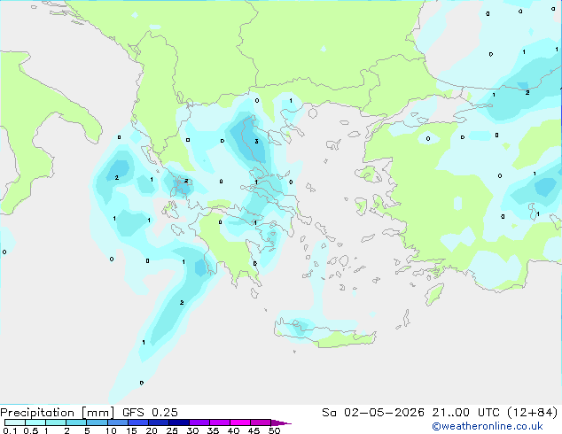Click the '35' legend scale label
This screenshot has width=562, height=434.
(x=213, y=430)
